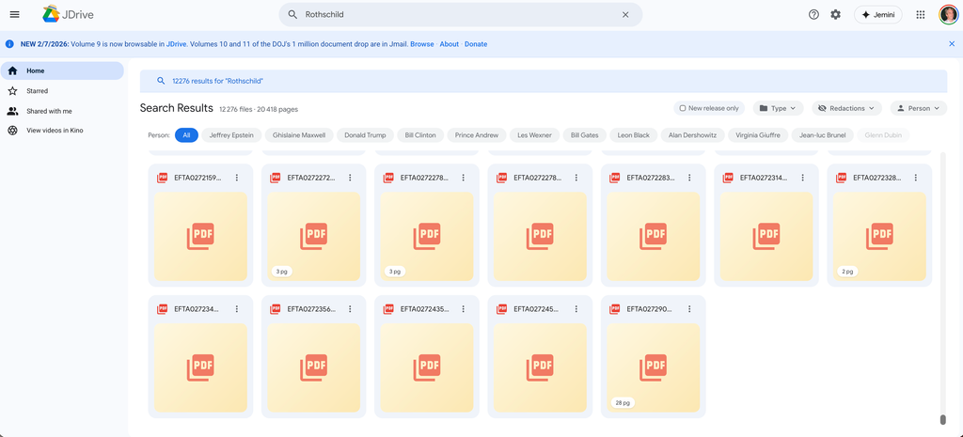Launch the Jemini assistant
The image size is (963, 437).
pyautogui.click(x=877, y=15)
